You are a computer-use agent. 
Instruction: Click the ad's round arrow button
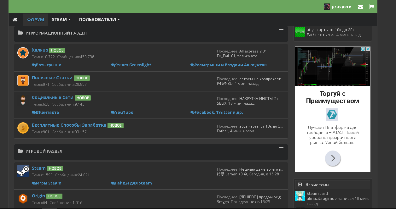pyautogui.click(x=333, y=158)
